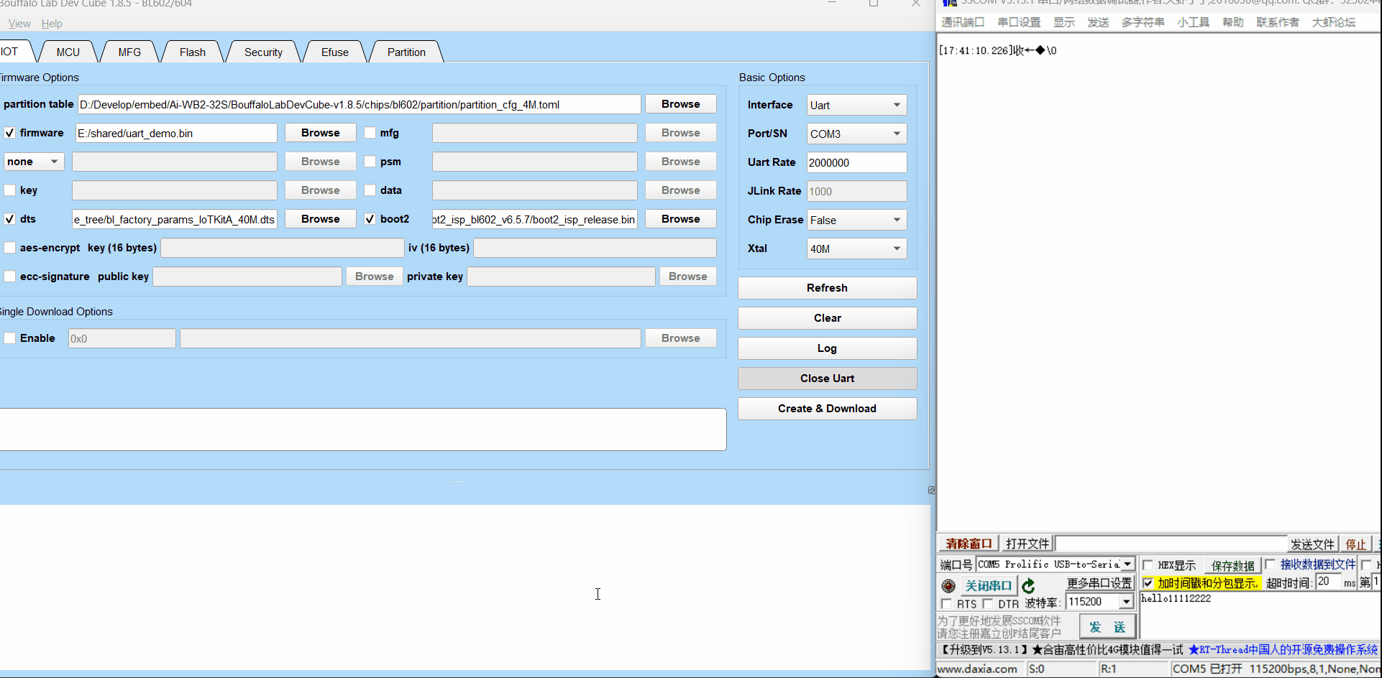Tick the 接收数据到文件 checkbox
Screen dimensions: 1382x678
click(1270, 565)
